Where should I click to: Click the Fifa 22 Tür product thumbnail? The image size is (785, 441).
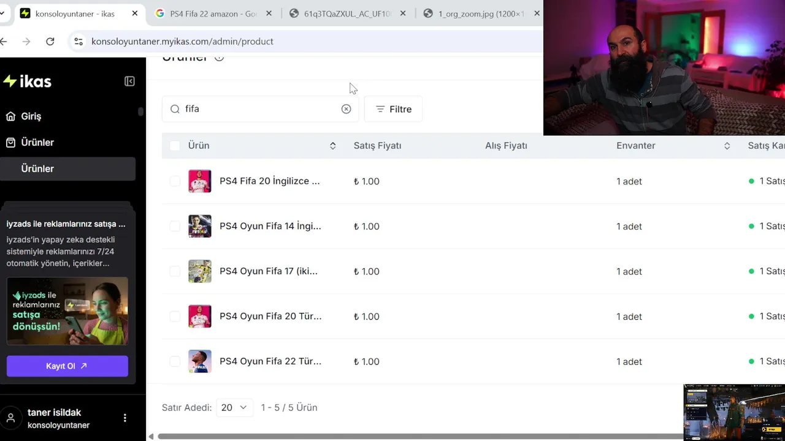click(x=200, y=361)
